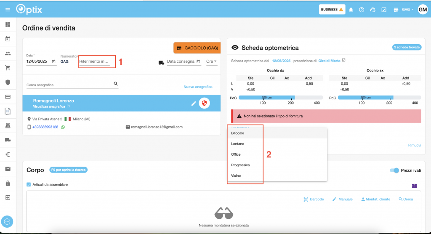
Task: Click the right eye PdC distance slider
Action: [280, 98]
